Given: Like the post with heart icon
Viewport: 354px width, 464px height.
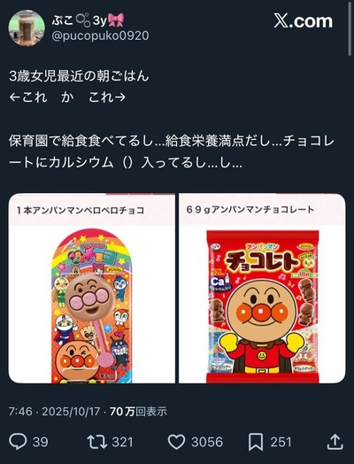Looking at the screenshot, I should coord(176,442).
